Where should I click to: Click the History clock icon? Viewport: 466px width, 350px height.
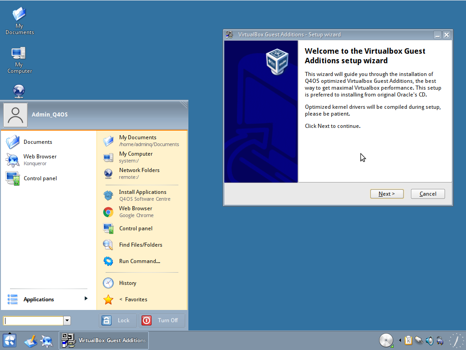click(x=108, y=283)
